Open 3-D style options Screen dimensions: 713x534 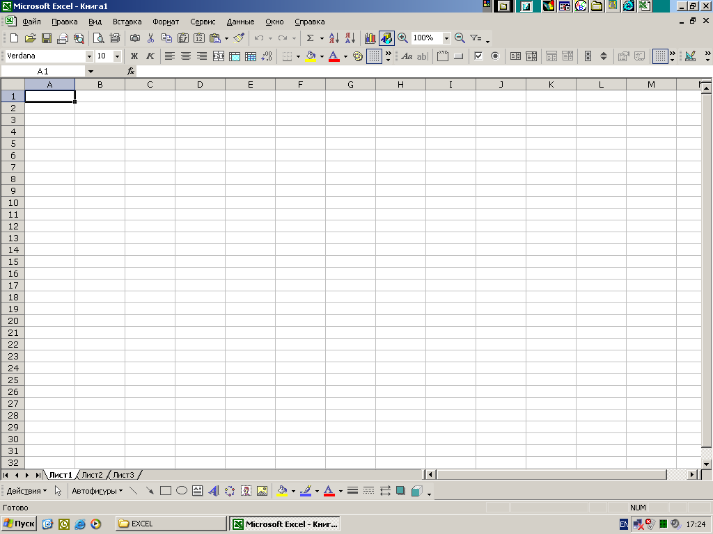[416, 491]
